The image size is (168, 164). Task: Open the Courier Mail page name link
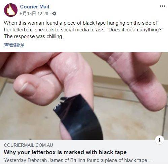tap(35, 7)
